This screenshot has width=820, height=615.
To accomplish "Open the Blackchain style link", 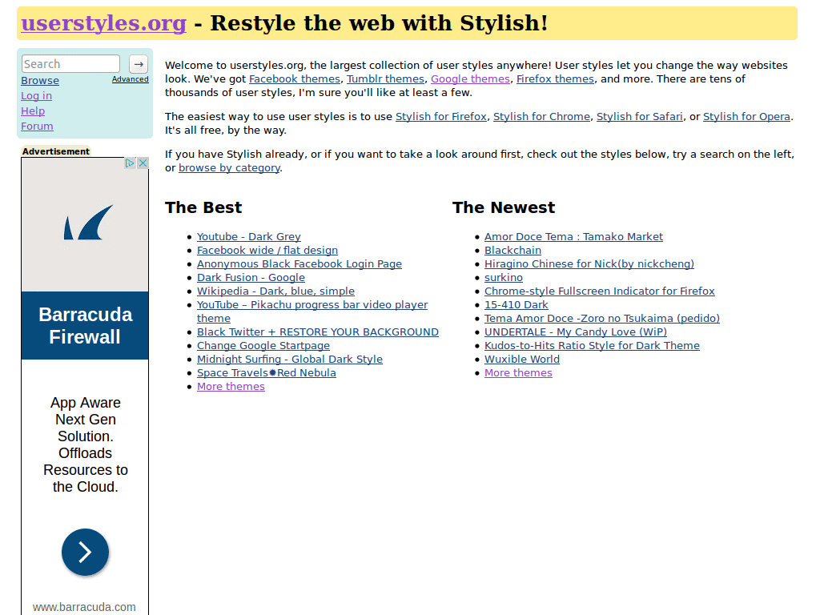I will pyautogui.click(x=512, y=251).
